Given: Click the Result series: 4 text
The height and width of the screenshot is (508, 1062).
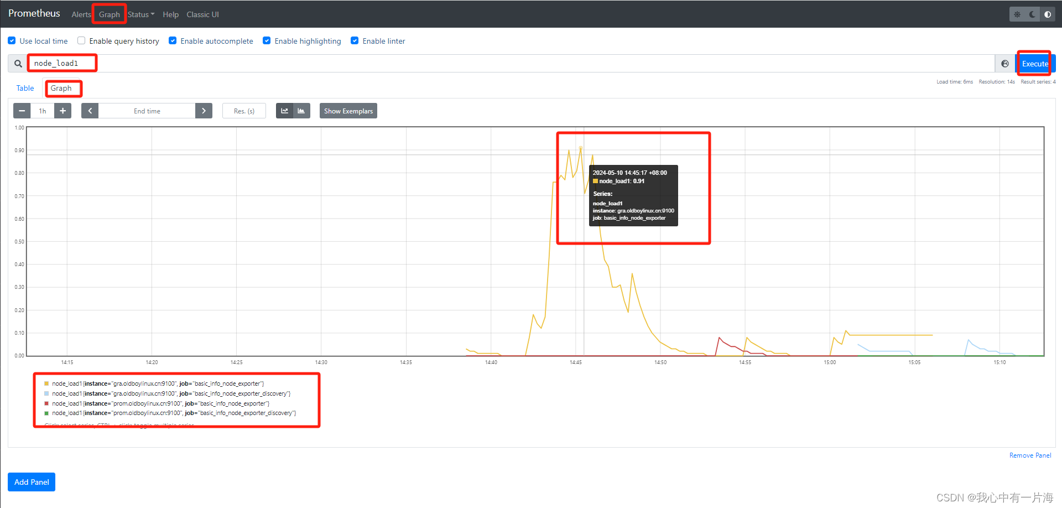Looking at the screenshot, I should pyautogui.click(x=1038, y=82).
